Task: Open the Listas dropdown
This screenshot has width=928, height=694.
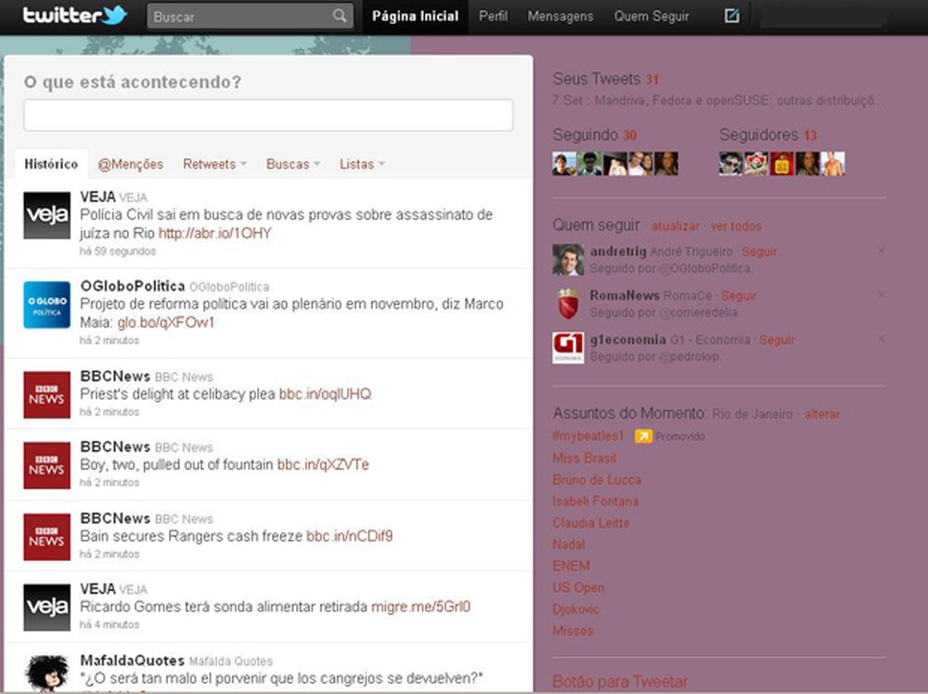Action: pos(361,163)
